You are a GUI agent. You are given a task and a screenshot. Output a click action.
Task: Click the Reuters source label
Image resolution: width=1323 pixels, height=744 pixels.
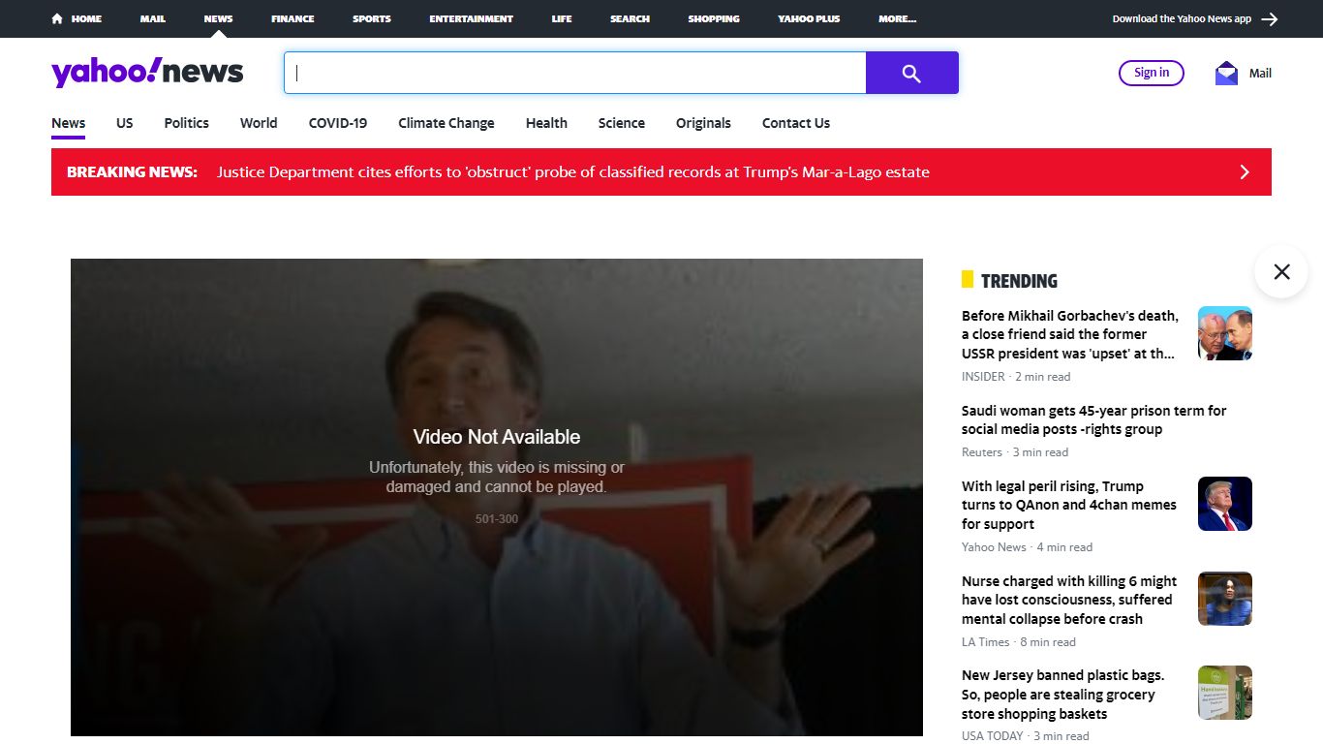[982, 452]
